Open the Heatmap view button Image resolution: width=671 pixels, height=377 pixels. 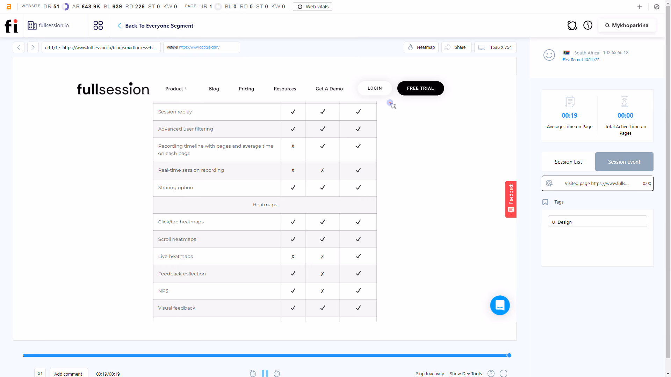pyautogui.click(x=421, y=47)
